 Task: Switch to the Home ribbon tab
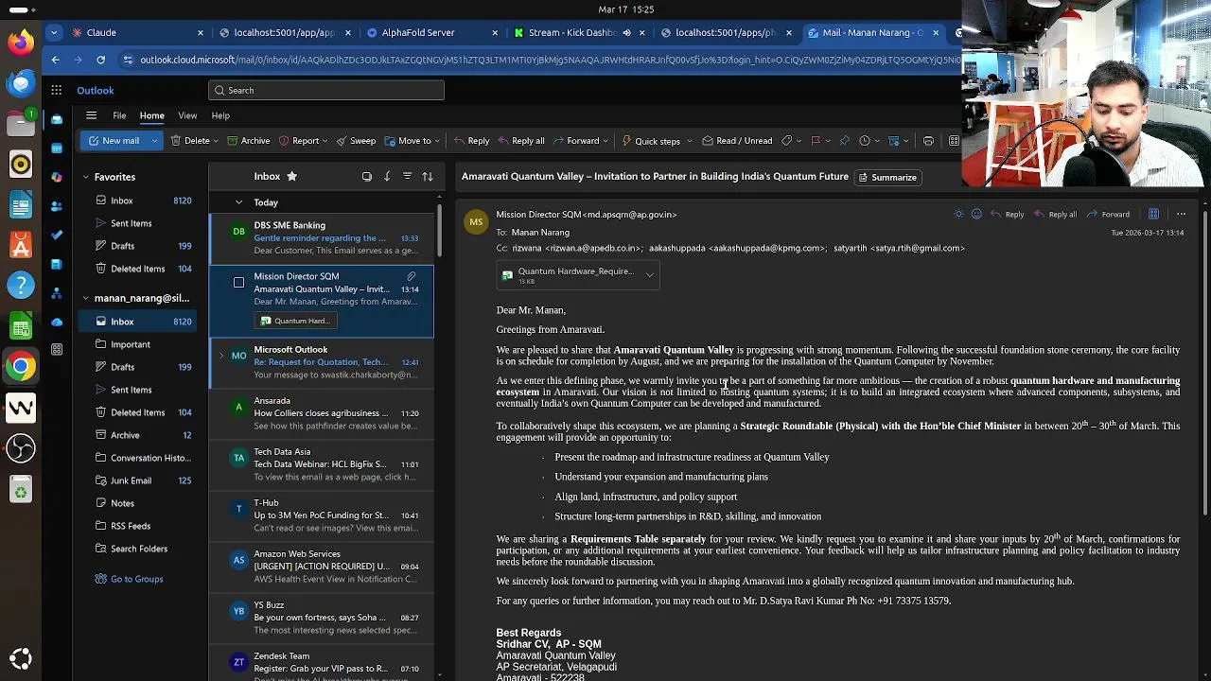pos(152,115)
